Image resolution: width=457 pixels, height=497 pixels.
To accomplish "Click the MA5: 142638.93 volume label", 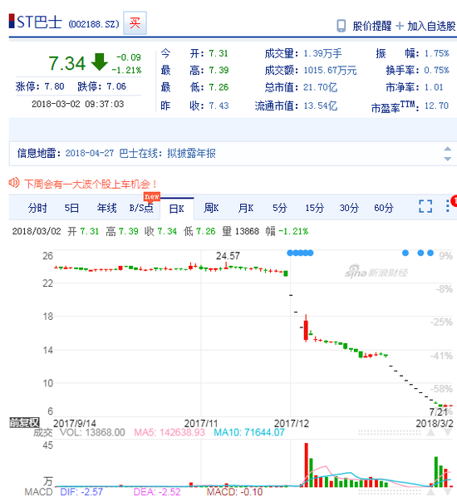I will click(x=170, y=432).
